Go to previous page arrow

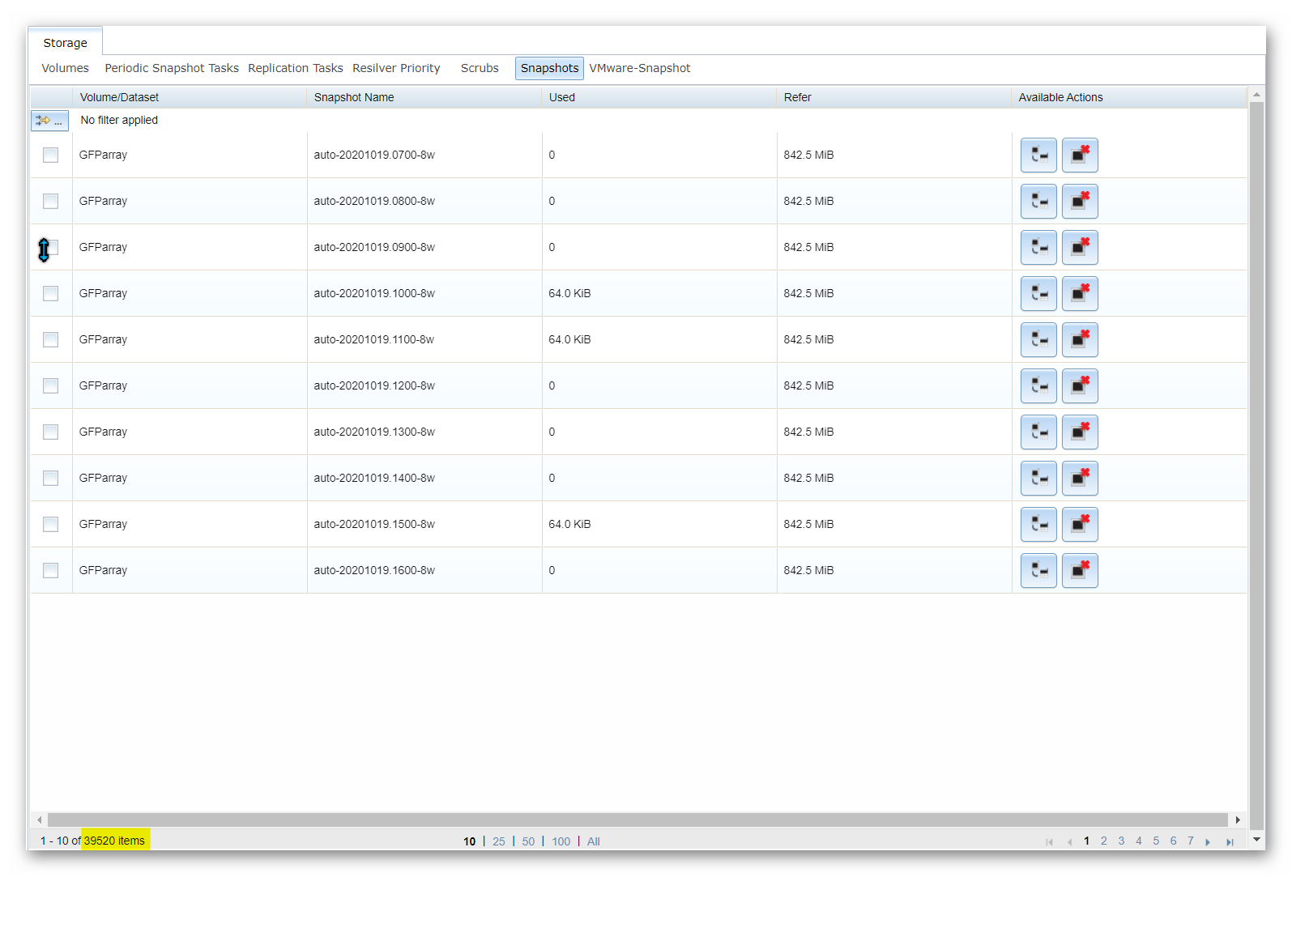pos(1069,842)
